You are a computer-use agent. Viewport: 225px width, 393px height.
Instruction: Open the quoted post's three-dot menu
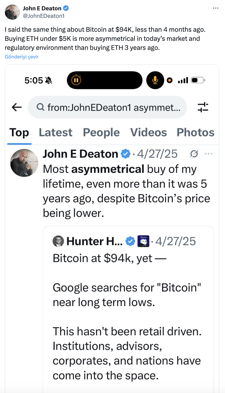(209, 154)
